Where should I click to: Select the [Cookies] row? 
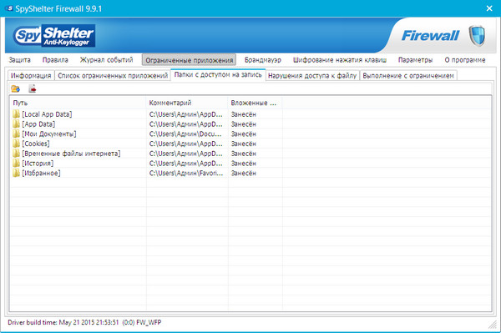(250, 144)
